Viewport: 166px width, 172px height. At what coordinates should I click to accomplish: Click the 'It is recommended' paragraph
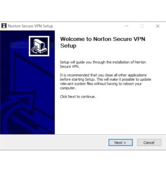coord(105,82)
